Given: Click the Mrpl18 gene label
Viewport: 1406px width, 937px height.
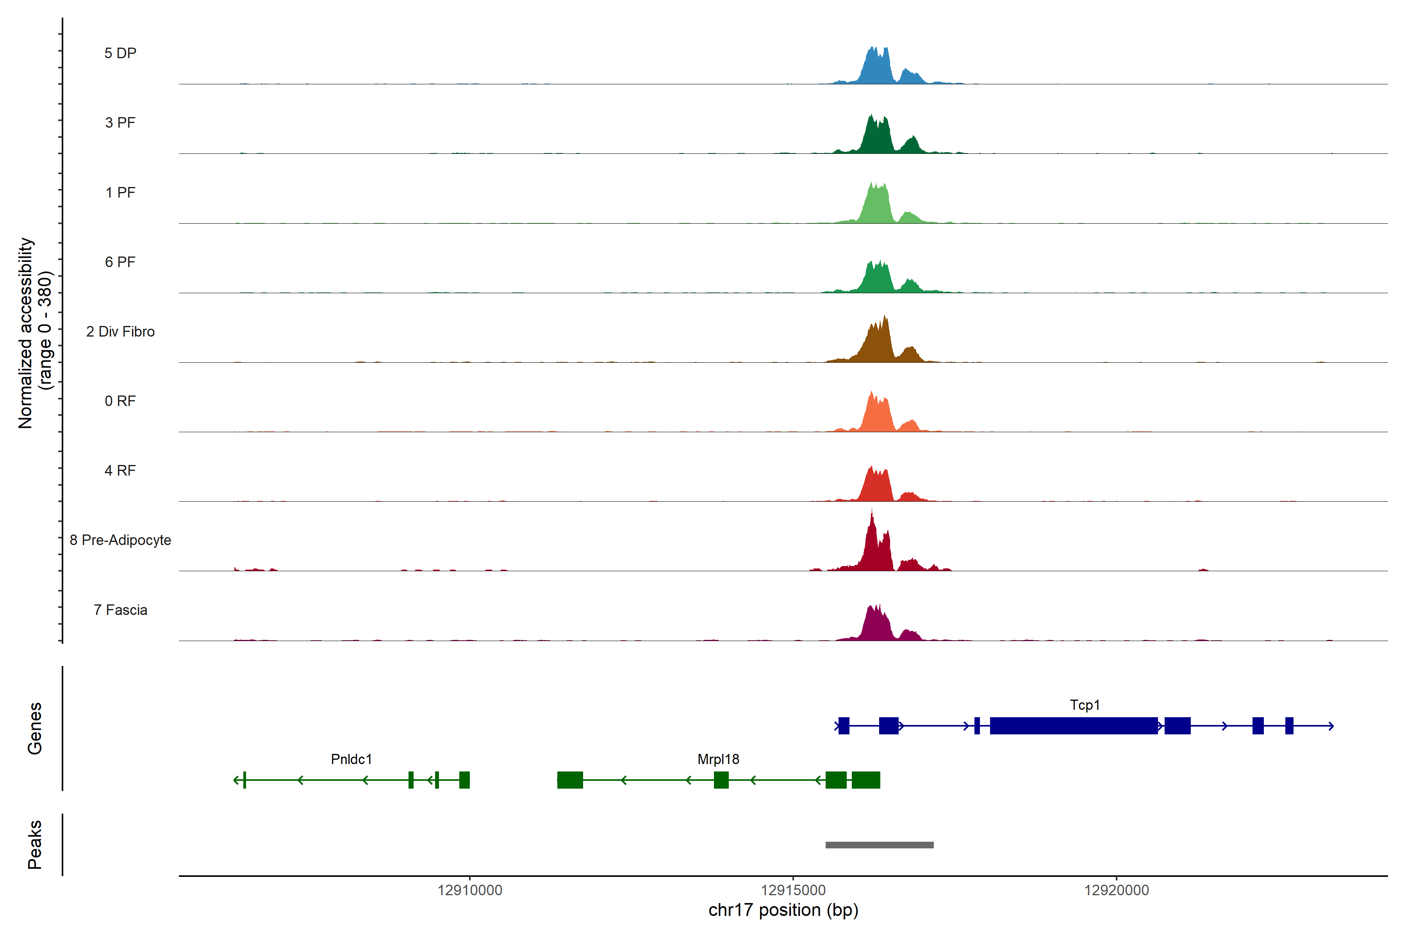Looking at the screenshot, I should tap(718, 759).
